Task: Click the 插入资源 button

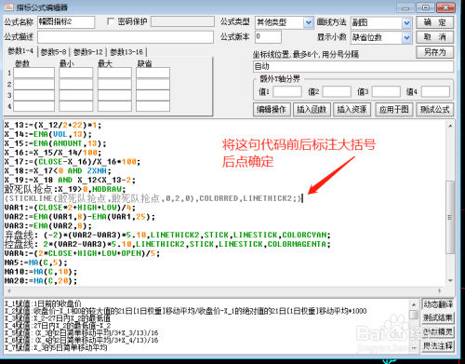Action: (x=352, y=109)
